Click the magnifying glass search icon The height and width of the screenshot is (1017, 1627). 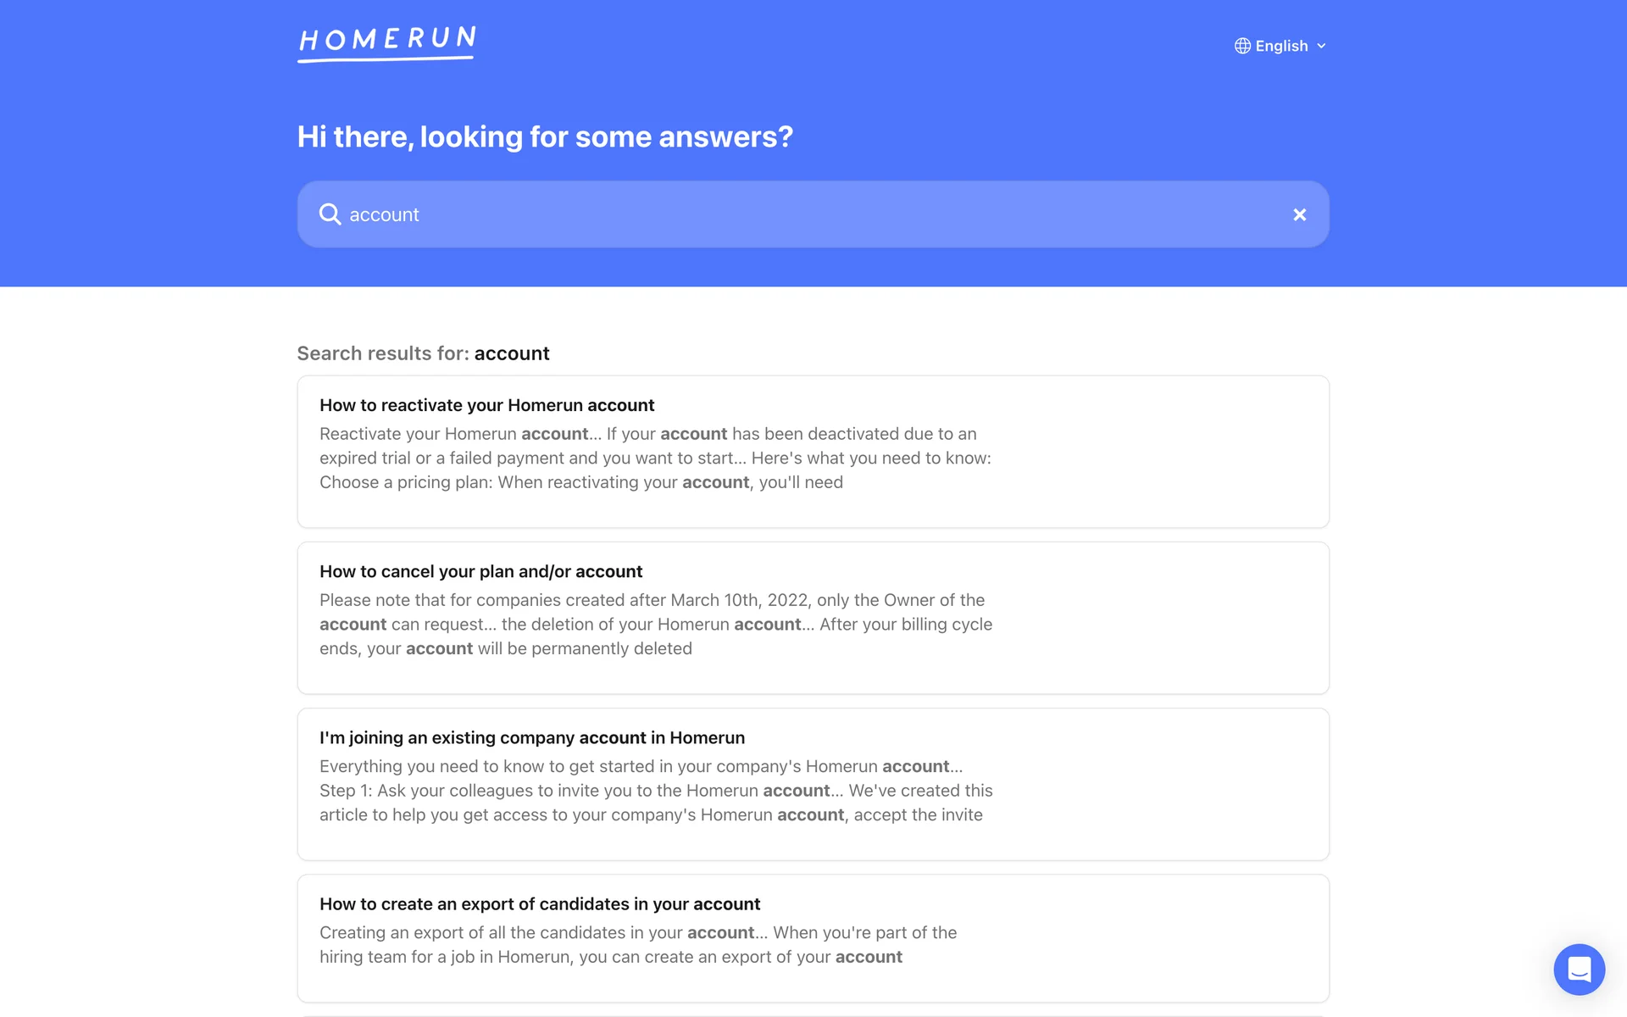(330, 214)
